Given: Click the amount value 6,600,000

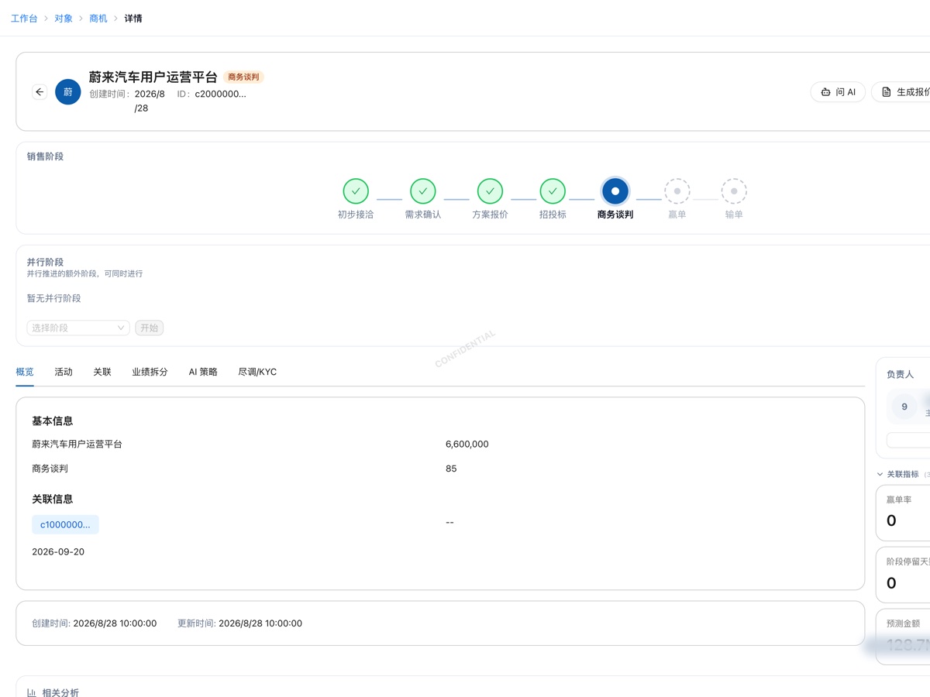Looking at the screenshot, I should click(x=467, y=444).
